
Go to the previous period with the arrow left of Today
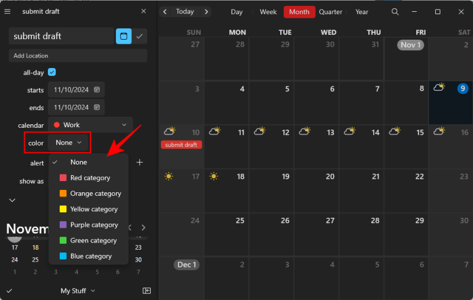165,12
